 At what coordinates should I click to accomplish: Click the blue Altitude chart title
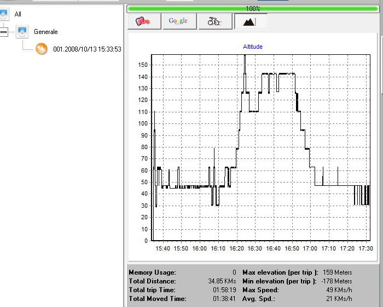click(x=253, y=47)
